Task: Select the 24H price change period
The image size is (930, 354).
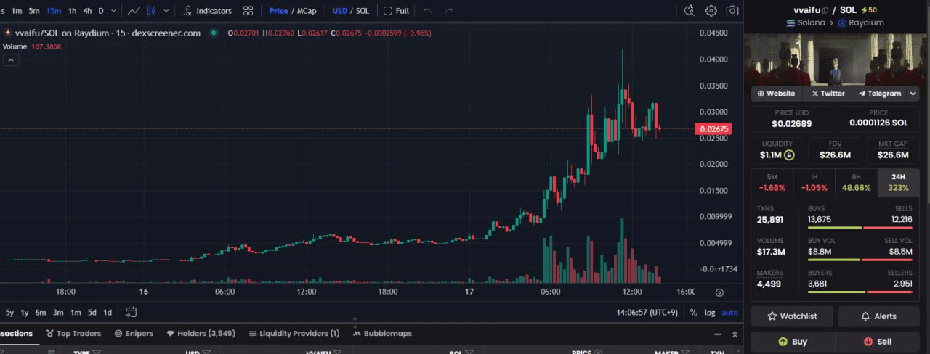Action: pos(898,183)
